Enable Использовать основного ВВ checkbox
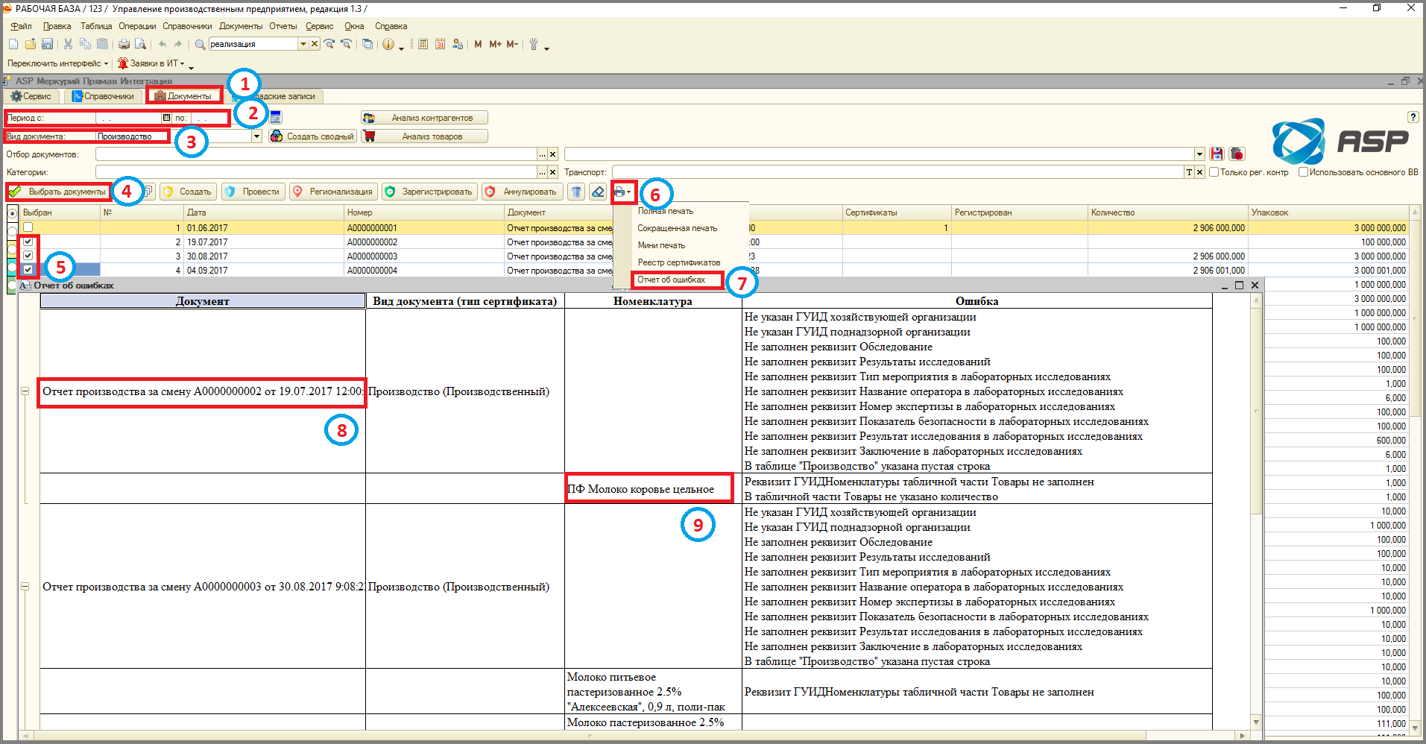Viewport: 1426px width, 744px height. tap(1303, 172)
